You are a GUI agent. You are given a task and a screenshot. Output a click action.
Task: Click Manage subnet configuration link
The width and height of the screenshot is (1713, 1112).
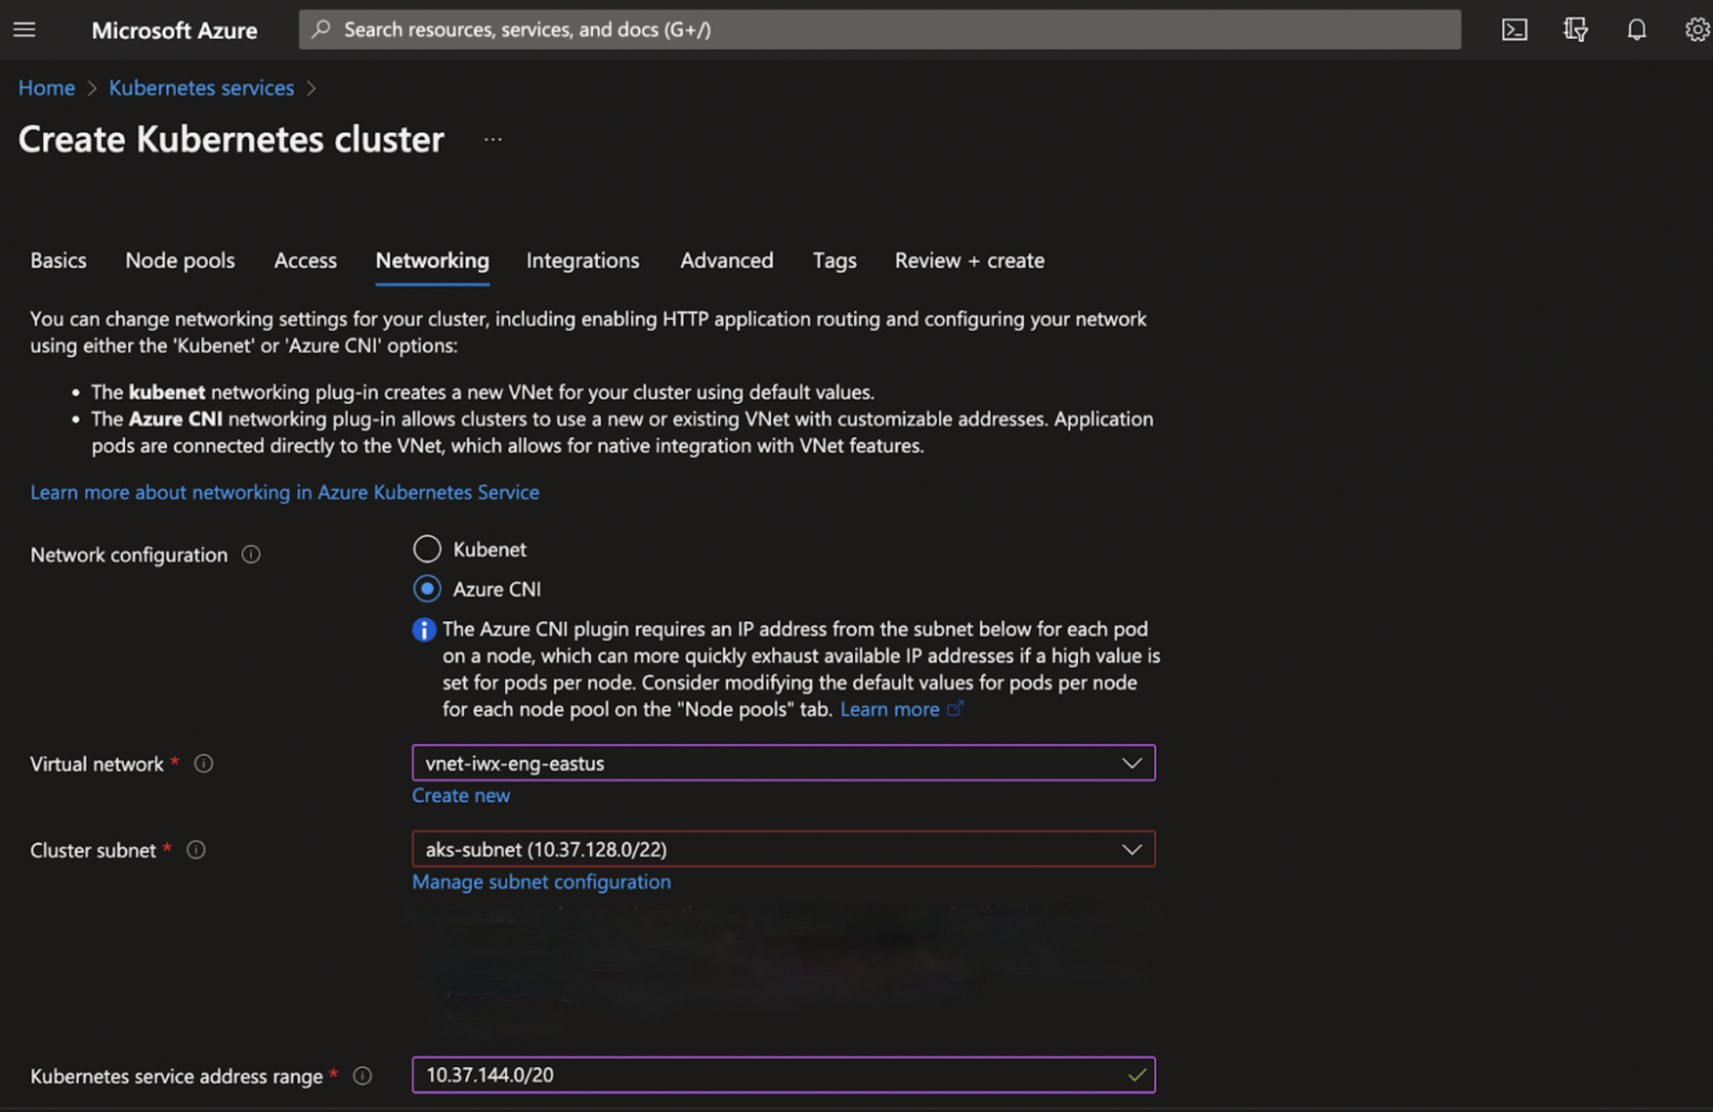pos(541,881)
